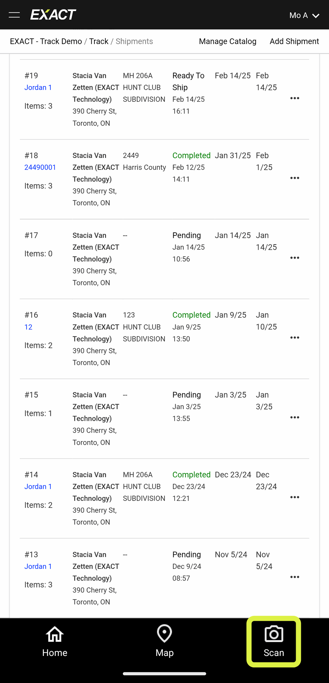Screen dimensions: 329x683
Task: Show actions menu for shipment #13
Action: (295, 577)
